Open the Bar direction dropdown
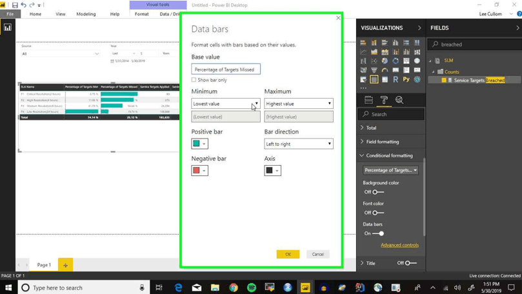 click(299, 144)
